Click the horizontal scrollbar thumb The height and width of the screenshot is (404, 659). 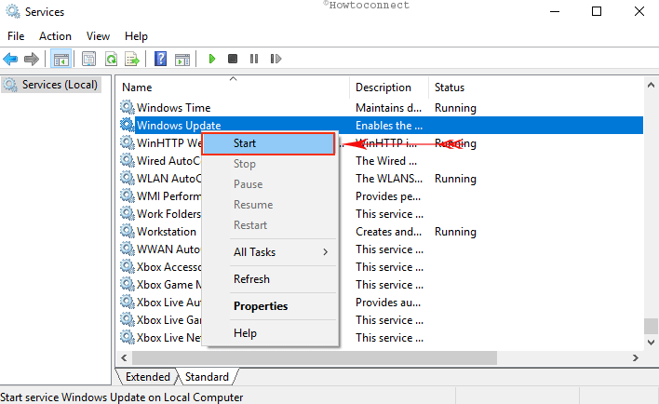(x=315, y=357)
